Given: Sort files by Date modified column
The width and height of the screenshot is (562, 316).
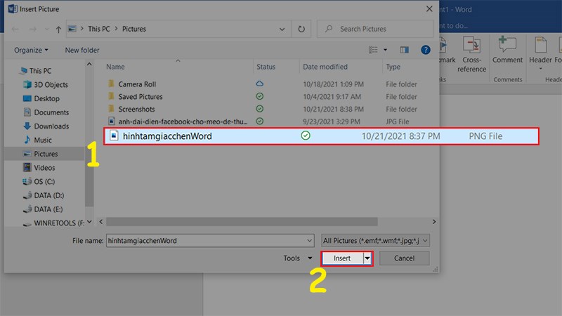Looking at the screenshot, I should [325, 67].
